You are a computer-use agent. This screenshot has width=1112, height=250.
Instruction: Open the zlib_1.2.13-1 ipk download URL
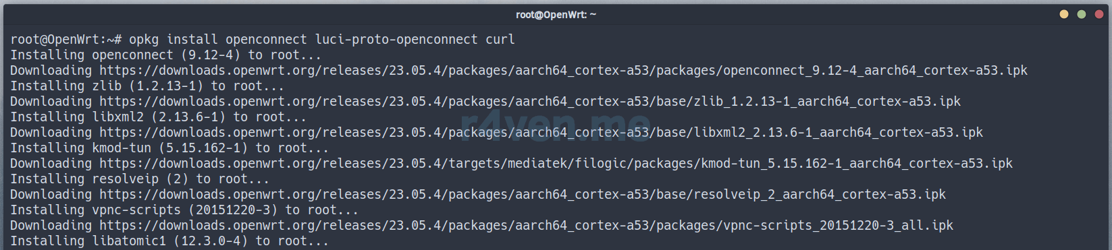click(530, 102)
